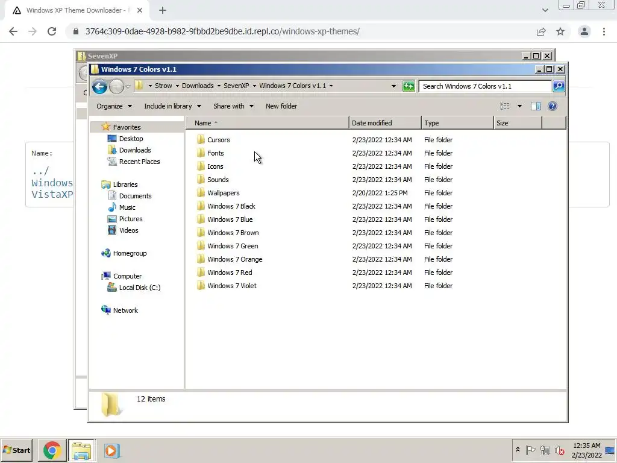
Task: Click the Explorer back arrow button
Action: (x=99, y=86)
